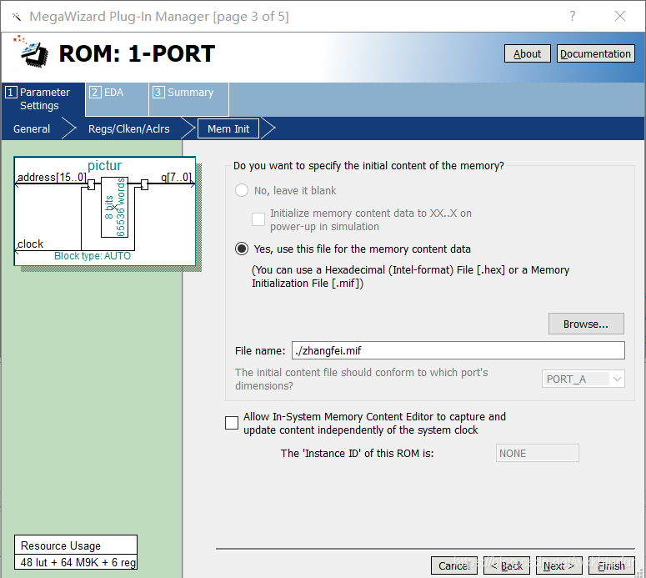The image size is (646, 578).
Task: Click the wizard wand title bar icon
Action: pos(16,17)
